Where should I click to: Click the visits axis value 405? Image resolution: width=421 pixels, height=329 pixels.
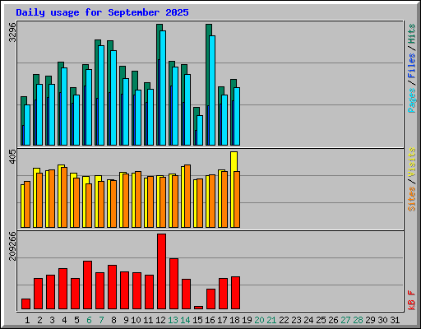pyautogui.click(x=12, y=156)
